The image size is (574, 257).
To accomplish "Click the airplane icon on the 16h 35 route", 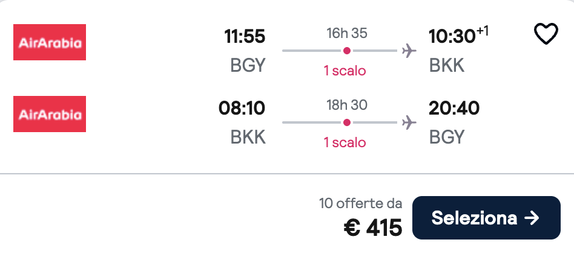I will (409, 51).
